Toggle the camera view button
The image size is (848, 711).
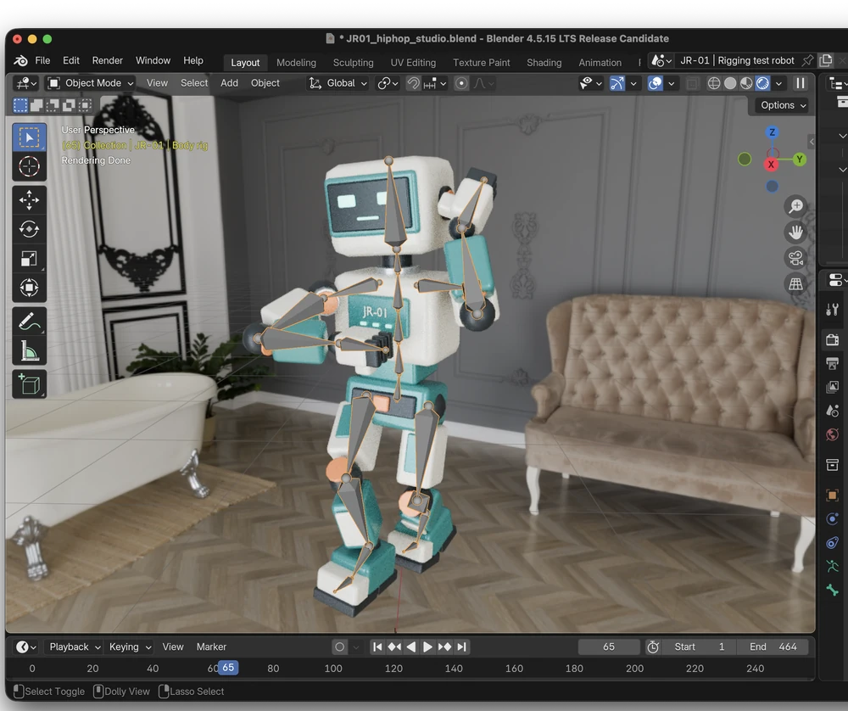tap(795, 258)
